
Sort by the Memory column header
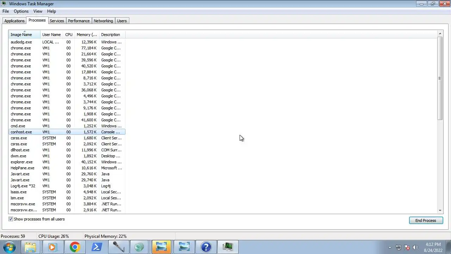pyautogui.click(x=87, y=35)
